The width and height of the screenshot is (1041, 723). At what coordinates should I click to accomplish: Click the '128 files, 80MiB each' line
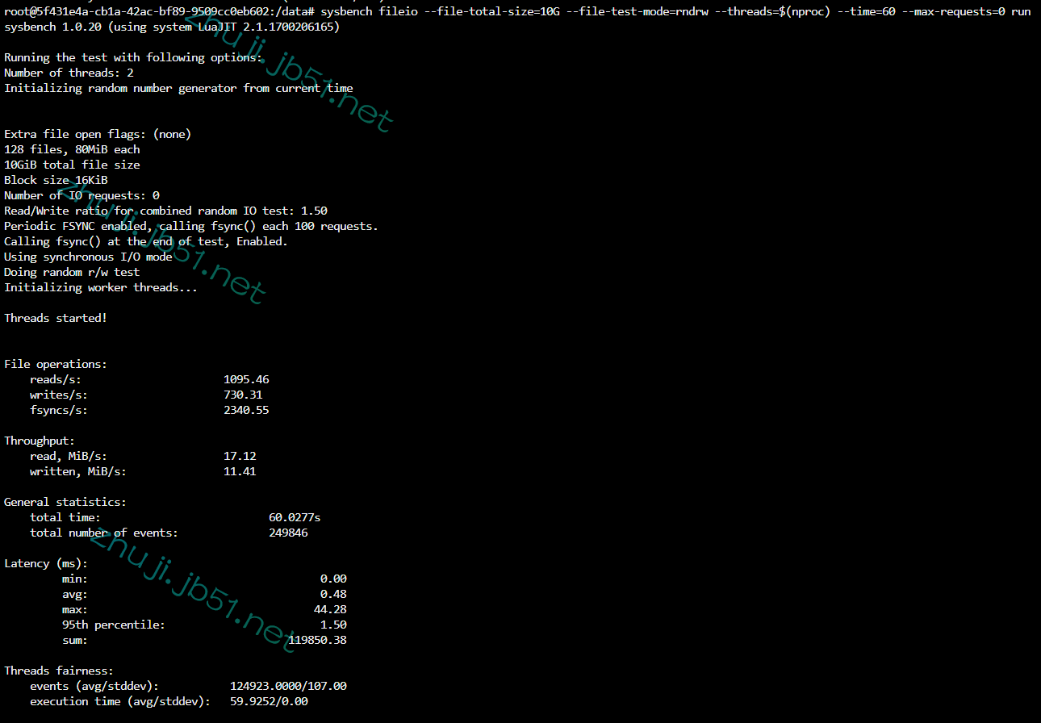(72, 149)
